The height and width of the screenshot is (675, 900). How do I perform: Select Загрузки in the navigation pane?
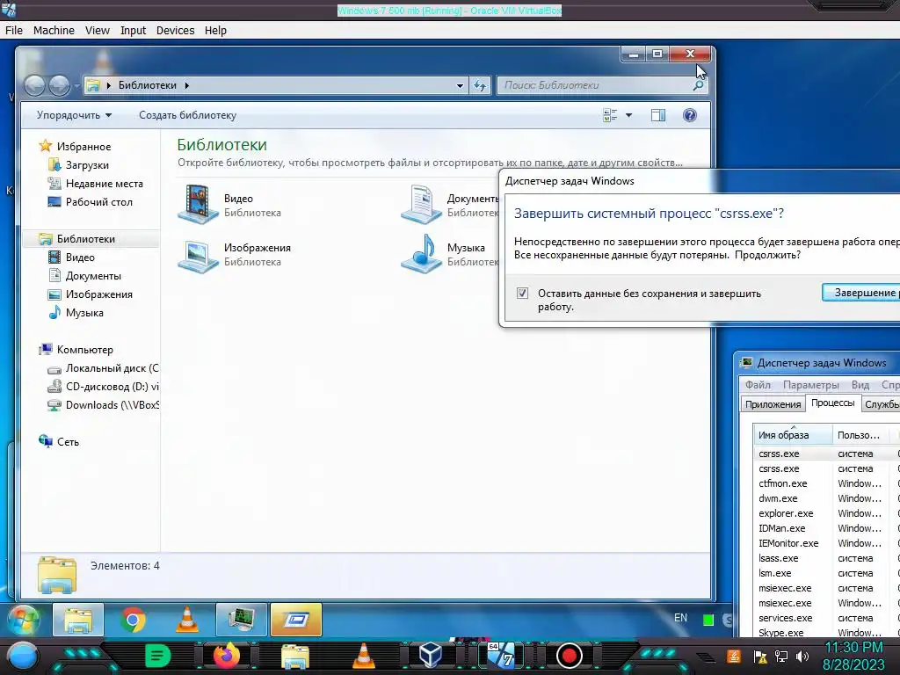coord(87,165)
